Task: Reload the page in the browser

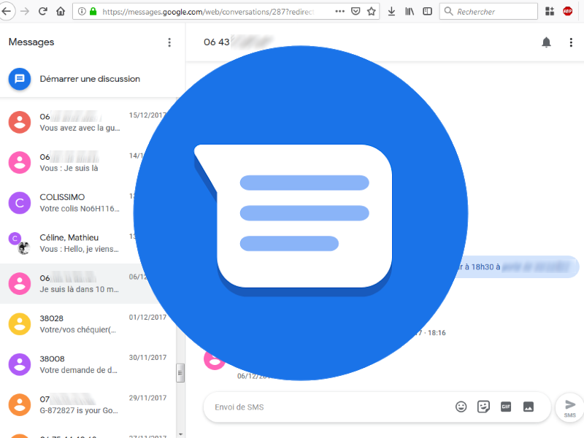Action: pyautogui.click(x=43, y=12)
